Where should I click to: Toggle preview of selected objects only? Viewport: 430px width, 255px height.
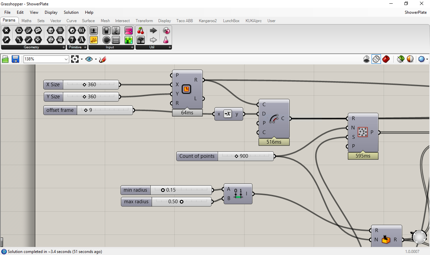tap(400, 59)
